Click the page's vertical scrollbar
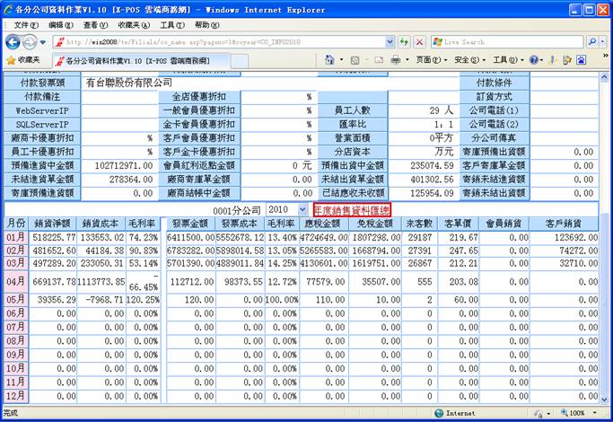 (605, 269)
